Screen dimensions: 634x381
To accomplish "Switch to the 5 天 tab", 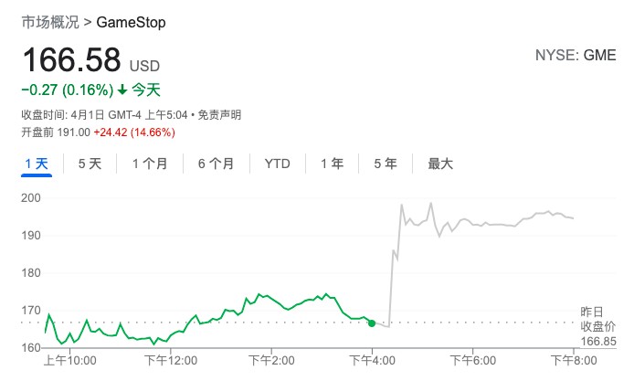I will 90,164.
